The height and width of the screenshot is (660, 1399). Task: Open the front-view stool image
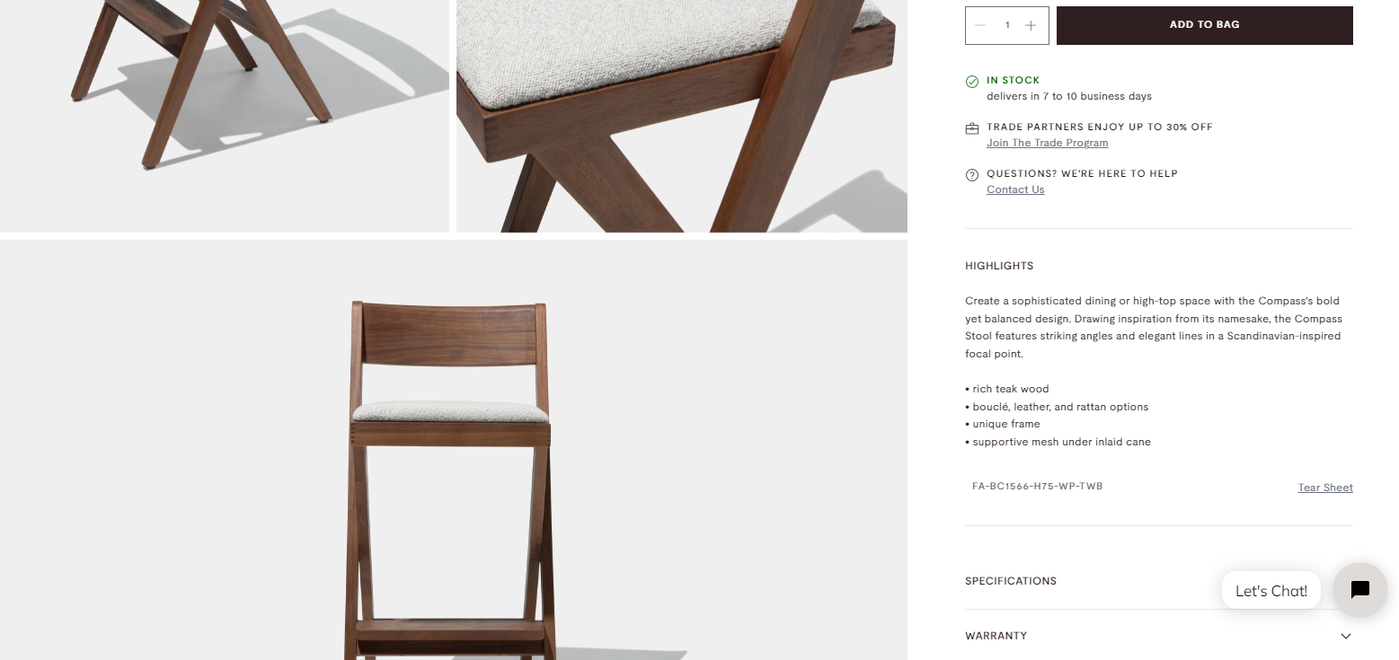point(453,450)
